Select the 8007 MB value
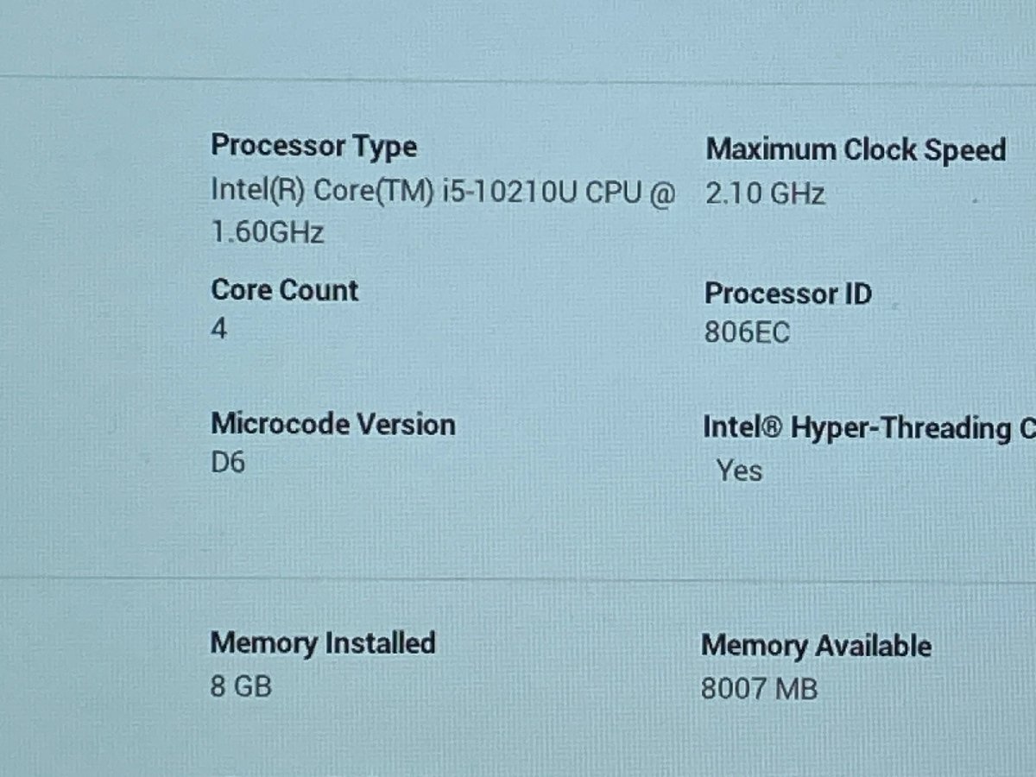The image size is (1036, 777). (759, 689)
